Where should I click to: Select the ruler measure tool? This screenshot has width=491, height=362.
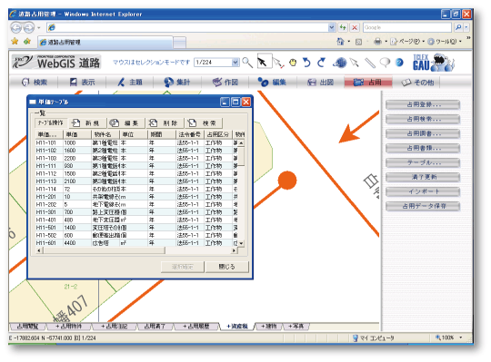pyautogui.click(x=370, y=63)
